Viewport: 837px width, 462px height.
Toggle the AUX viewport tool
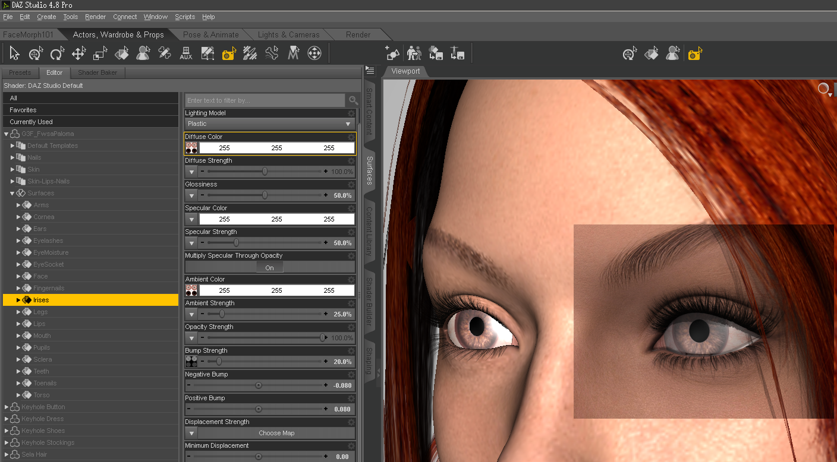[186, 53]
